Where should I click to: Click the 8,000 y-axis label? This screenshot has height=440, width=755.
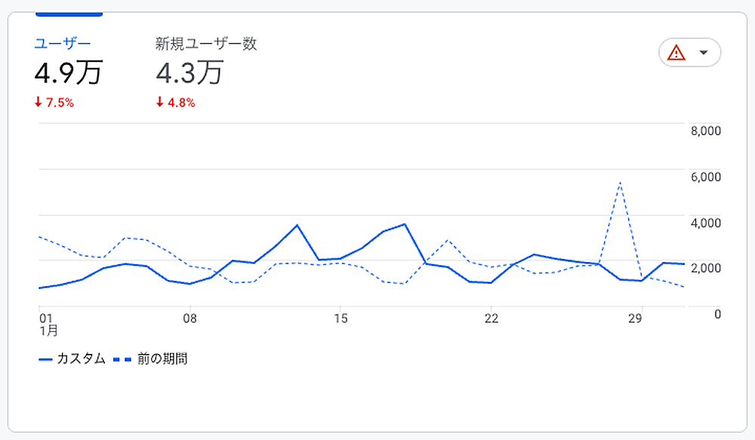[x=707, y=131]
